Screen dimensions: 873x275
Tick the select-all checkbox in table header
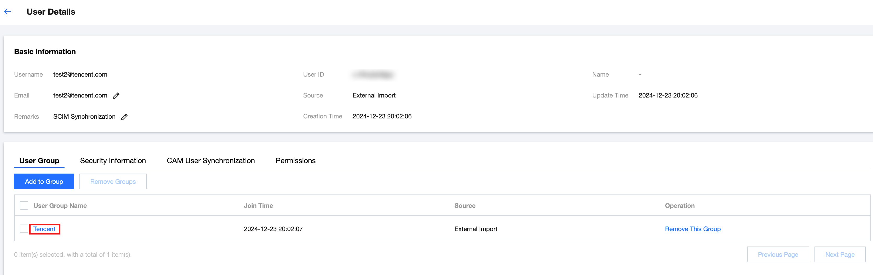coord(24,205)
